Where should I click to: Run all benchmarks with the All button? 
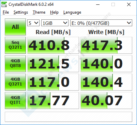(x=15, y=27)
